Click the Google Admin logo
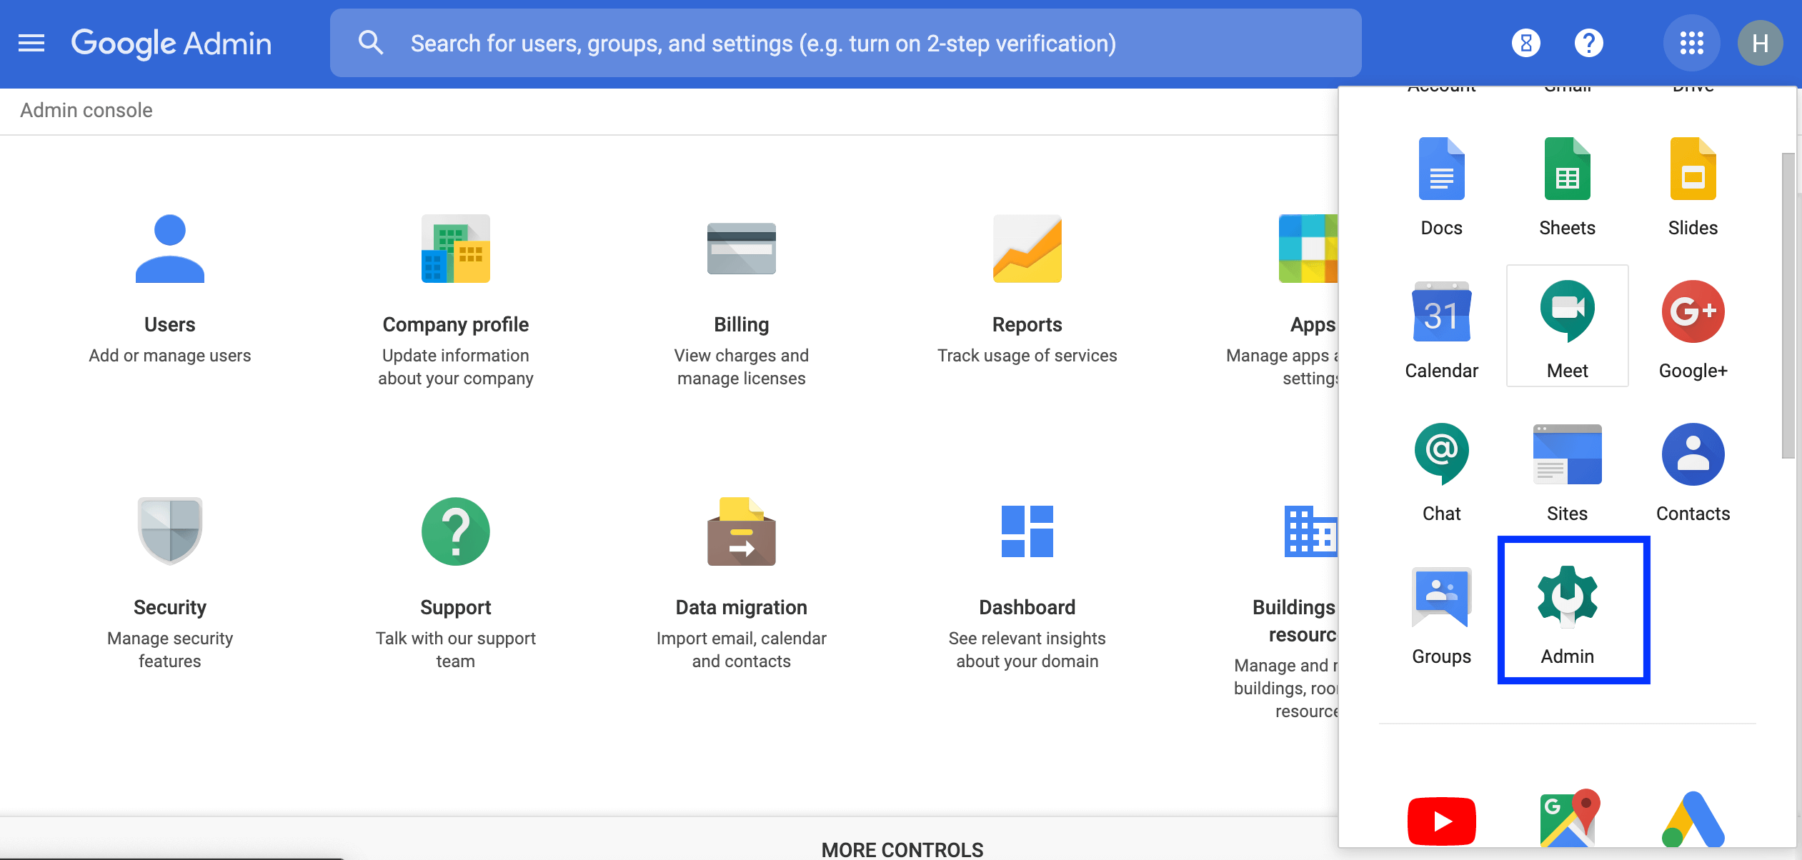This screenshot has height=860, width=1802. [x=171, y=44]
